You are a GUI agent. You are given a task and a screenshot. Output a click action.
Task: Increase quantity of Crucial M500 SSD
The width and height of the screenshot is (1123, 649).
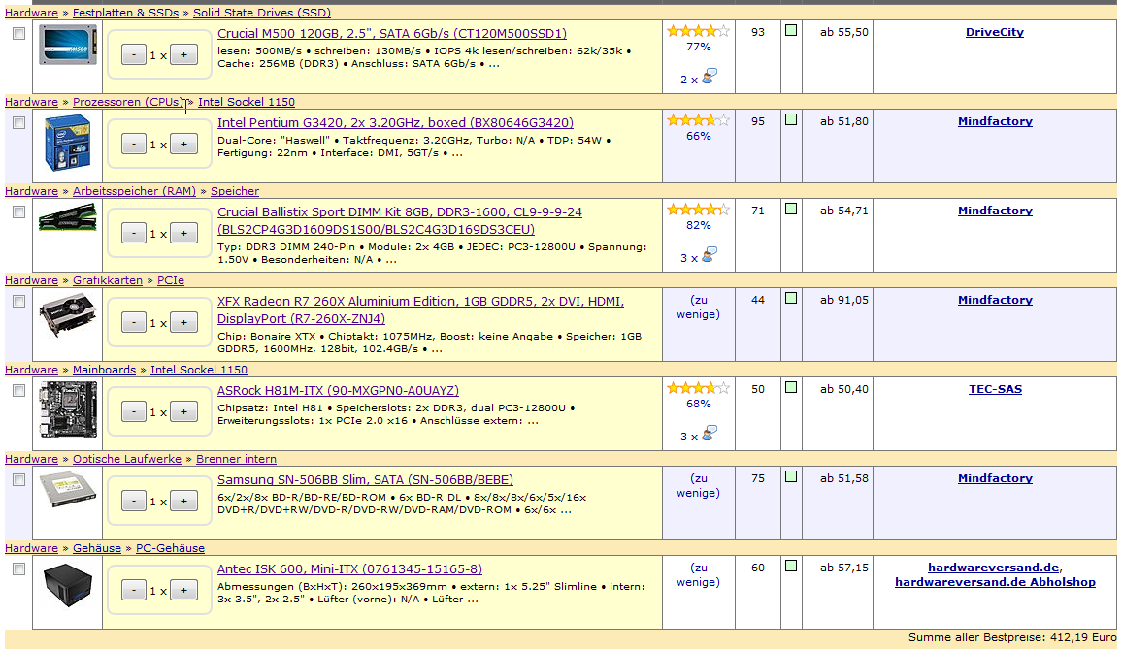click(x=184, y=54)
